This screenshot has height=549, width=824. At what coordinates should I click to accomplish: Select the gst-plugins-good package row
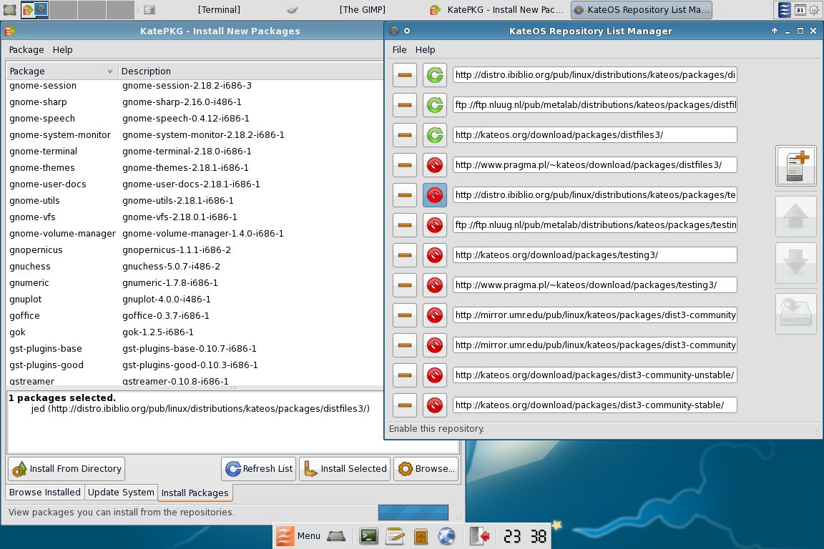click(x=195, y=365)
